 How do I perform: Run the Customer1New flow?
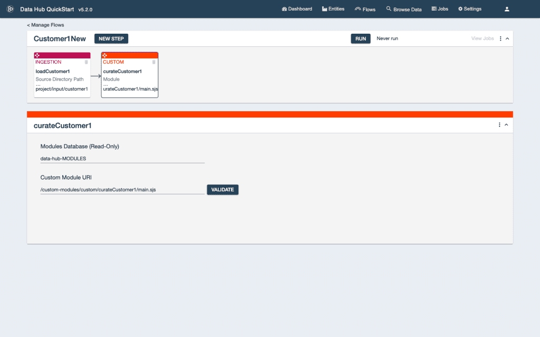pos(361,38)
